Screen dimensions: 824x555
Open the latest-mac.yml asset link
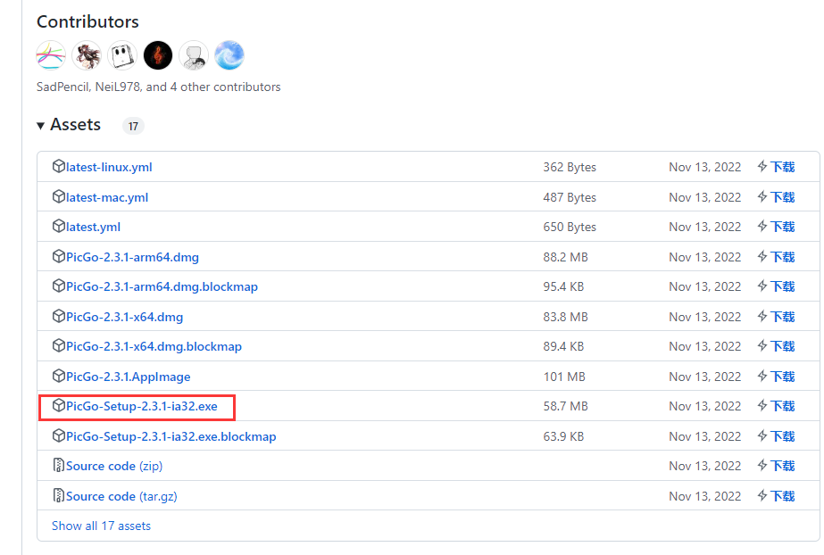(x=107, y=197)
